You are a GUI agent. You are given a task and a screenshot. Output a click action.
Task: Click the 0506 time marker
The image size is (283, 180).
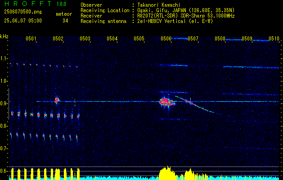click(x=166, y=38)
